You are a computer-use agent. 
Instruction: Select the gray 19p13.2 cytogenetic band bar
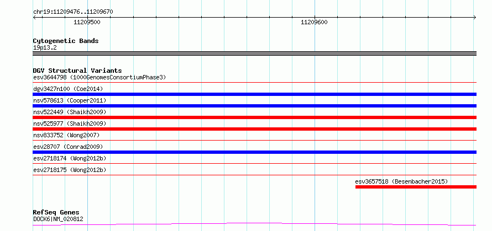click(x=254, y=53)
